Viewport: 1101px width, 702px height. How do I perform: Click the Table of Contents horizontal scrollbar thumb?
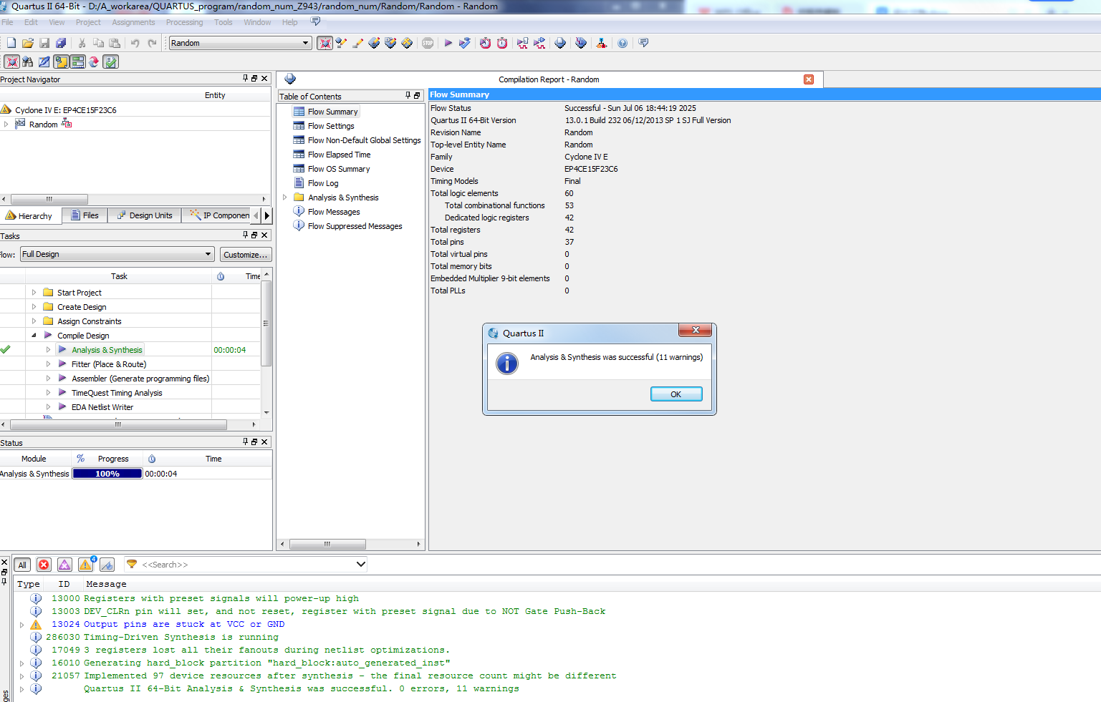coord(327,544)
